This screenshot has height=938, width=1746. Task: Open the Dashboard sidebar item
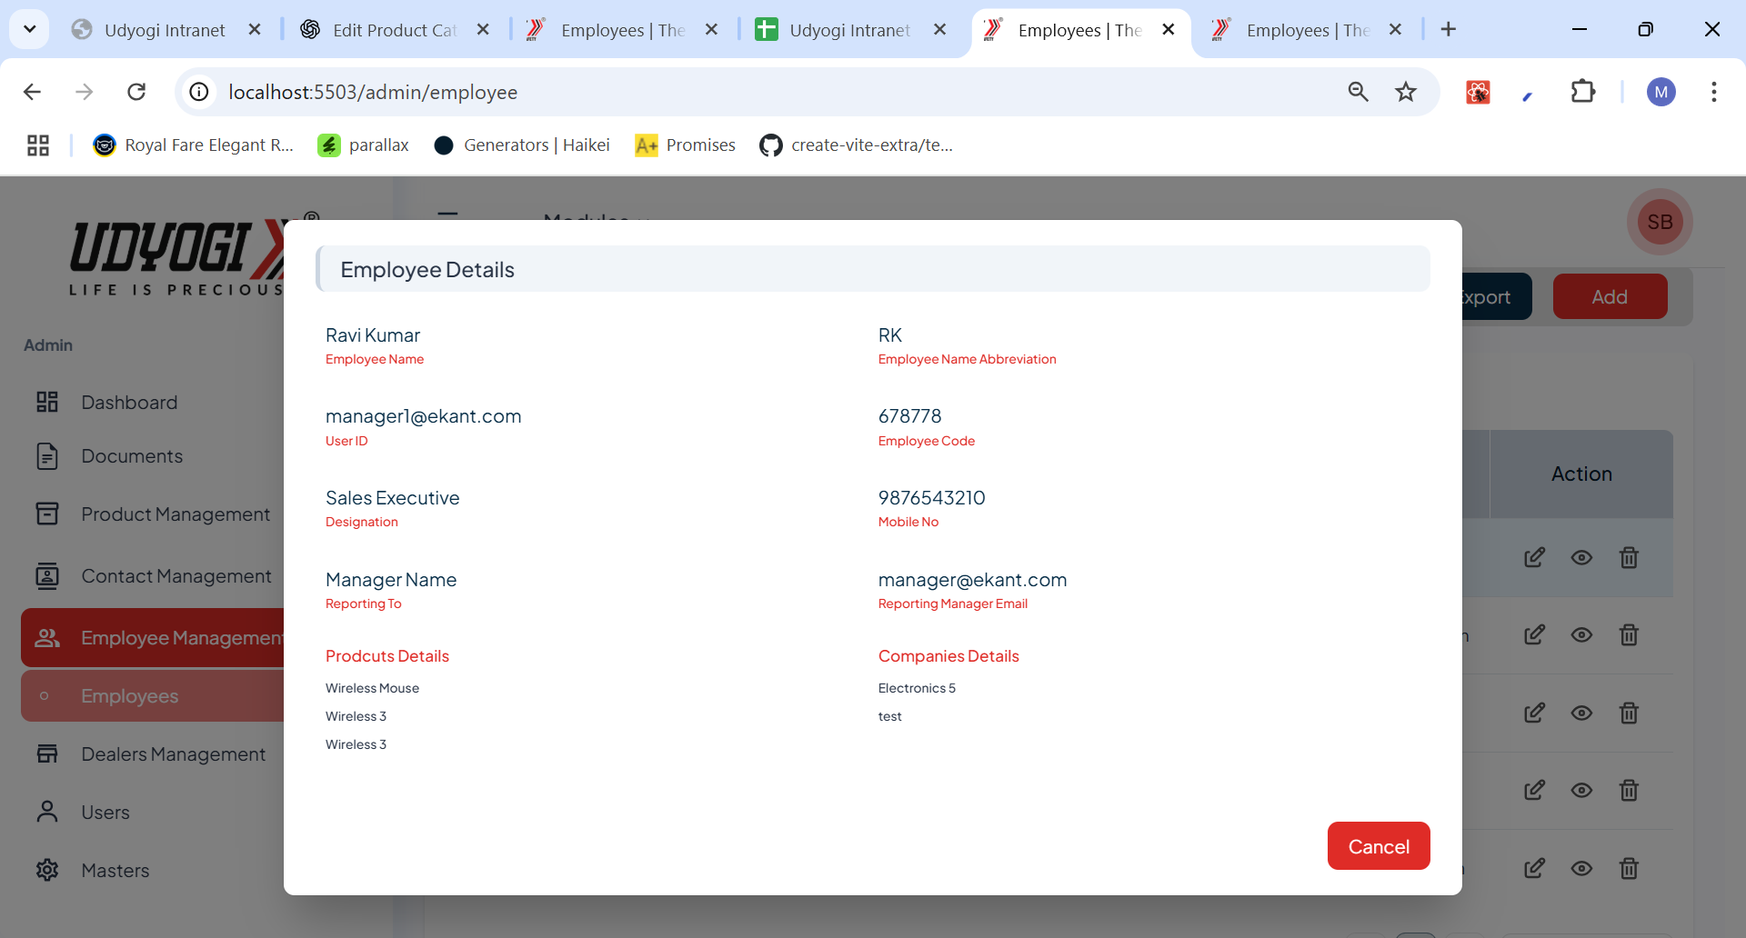129,403
